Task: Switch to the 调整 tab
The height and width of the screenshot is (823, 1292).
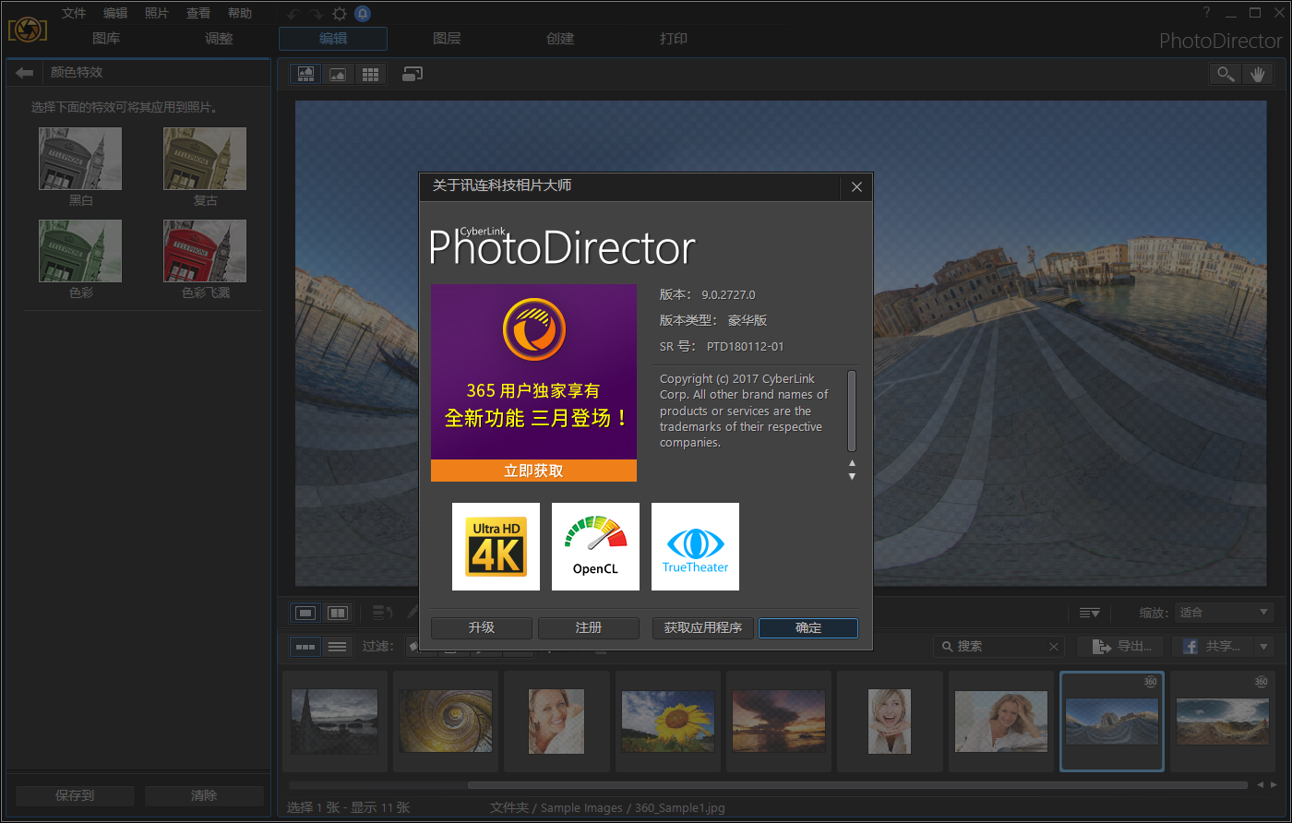Action: (x=219, y=39)
